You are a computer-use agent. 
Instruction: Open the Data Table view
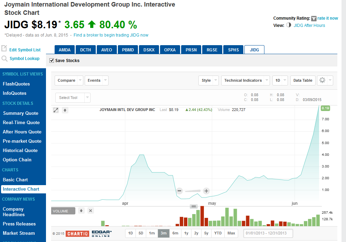tap(302, 80)
